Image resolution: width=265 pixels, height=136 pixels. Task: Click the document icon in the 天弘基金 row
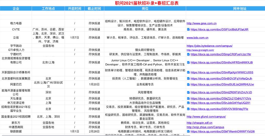tap(188, 98)
